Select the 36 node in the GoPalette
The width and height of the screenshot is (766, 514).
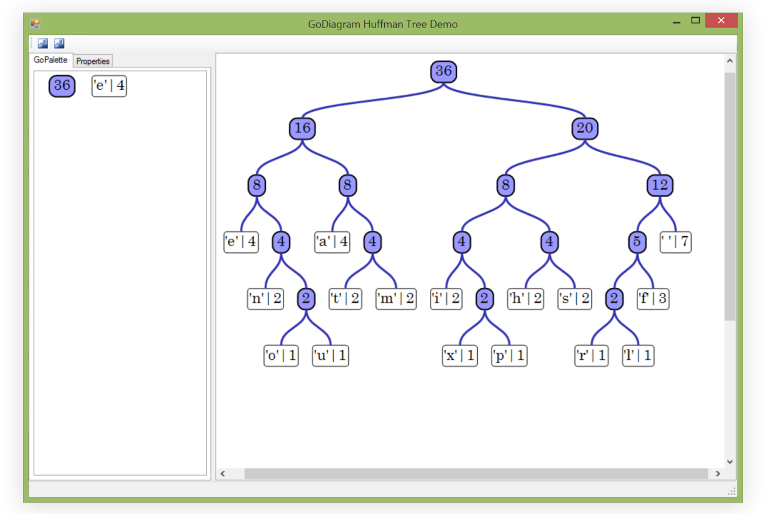[x=62, y=86]
